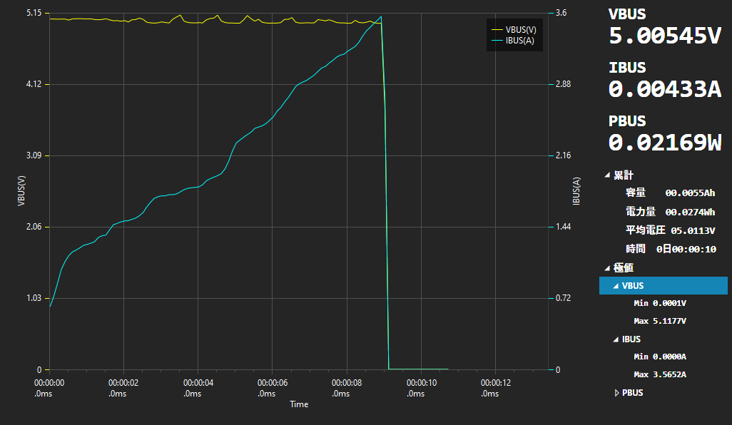Select the IBUS item under 極値

coord(631,339)
